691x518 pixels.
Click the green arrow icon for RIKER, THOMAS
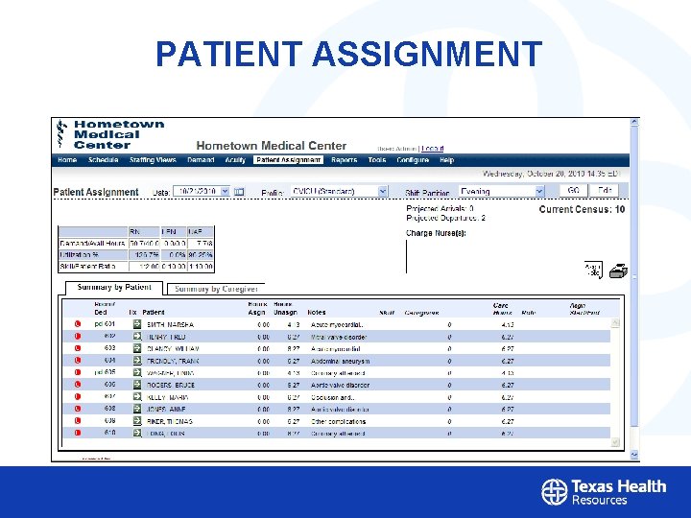tap(137, 421)
